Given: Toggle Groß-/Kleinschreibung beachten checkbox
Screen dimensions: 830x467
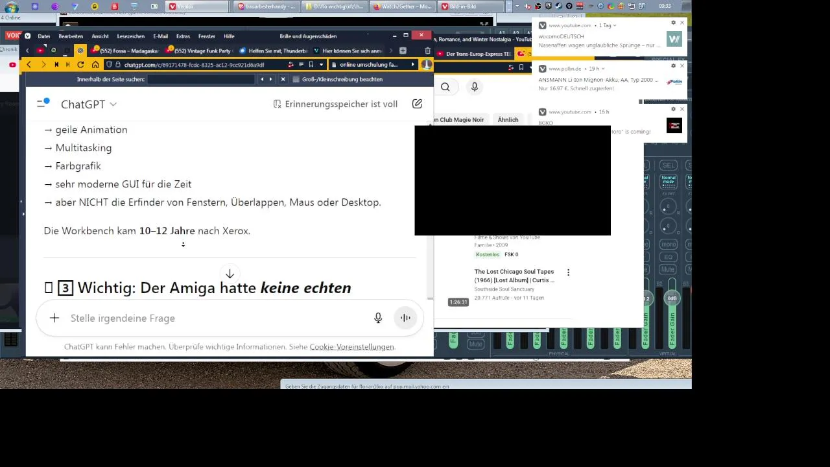Looking at the screenshot, I should [x=296, y=79].
